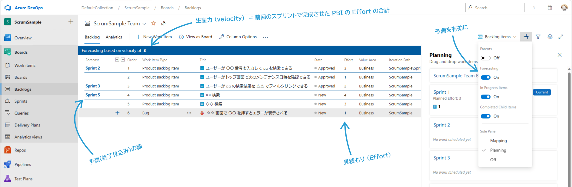Click the ScrumSample project name

pos(28,22)
